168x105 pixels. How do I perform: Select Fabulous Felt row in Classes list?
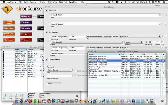click(127, 69)
